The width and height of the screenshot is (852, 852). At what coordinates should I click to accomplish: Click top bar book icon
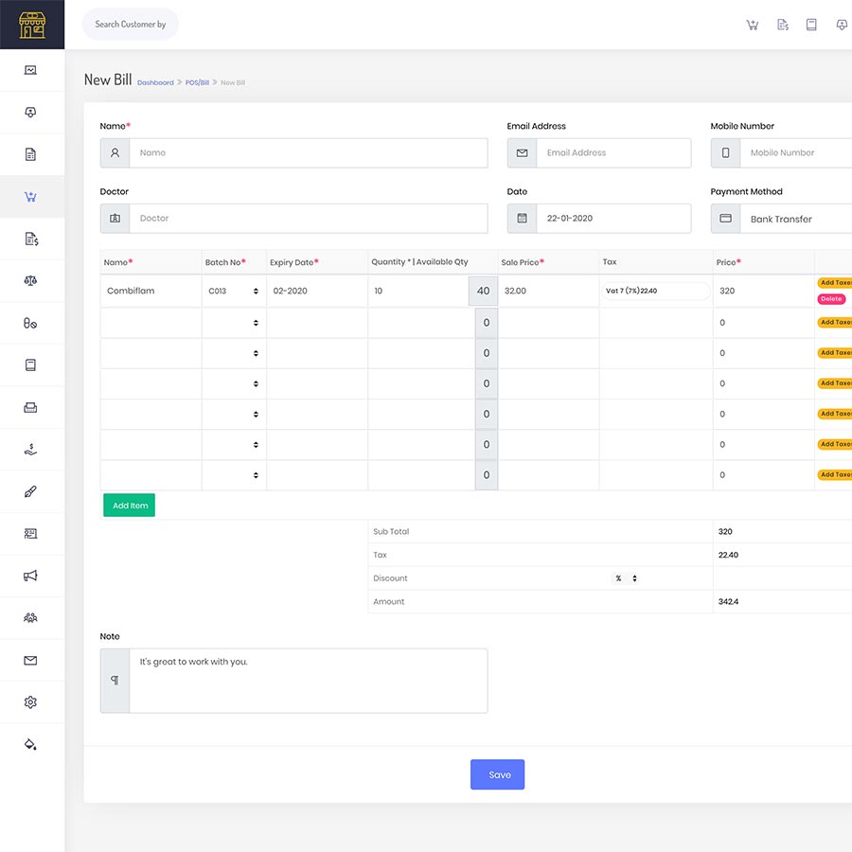point(811,25)
